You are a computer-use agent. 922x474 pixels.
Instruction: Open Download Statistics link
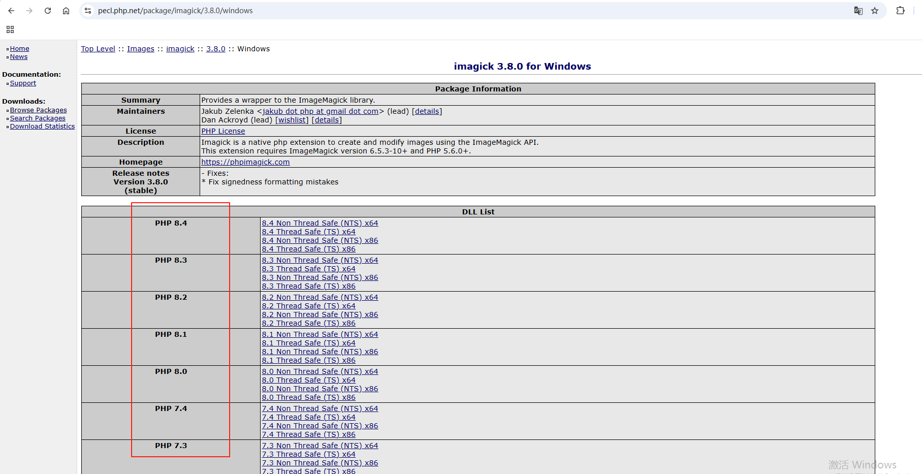point(42,127)
